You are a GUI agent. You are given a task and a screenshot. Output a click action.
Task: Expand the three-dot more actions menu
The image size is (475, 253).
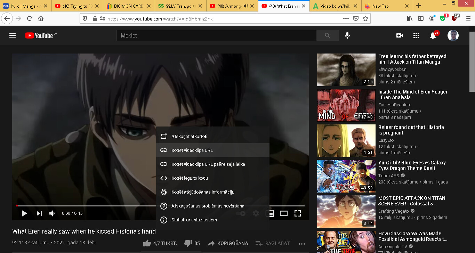[x=301, y=244]
